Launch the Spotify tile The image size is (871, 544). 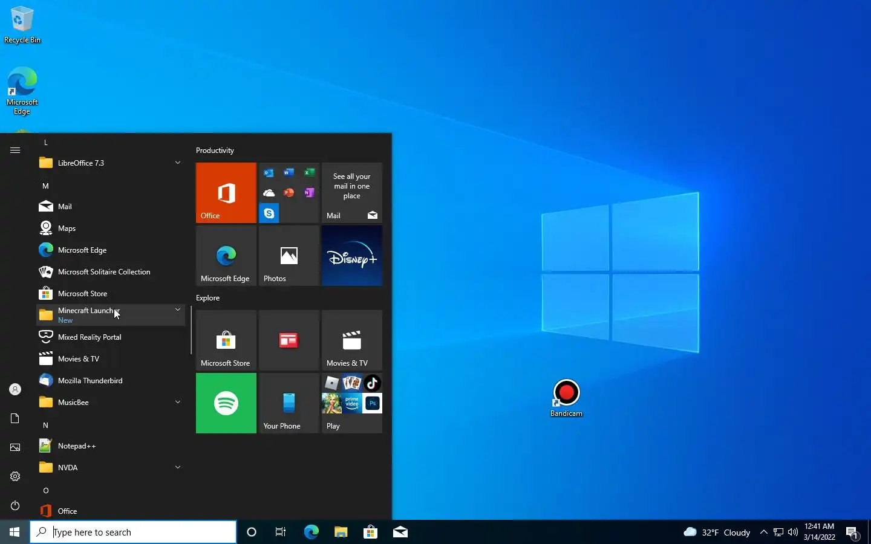tap(226, 403)
